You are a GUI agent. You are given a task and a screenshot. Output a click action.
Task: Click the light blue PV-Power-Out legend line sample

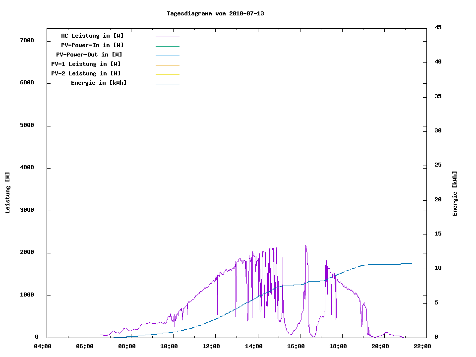(167, 56)
